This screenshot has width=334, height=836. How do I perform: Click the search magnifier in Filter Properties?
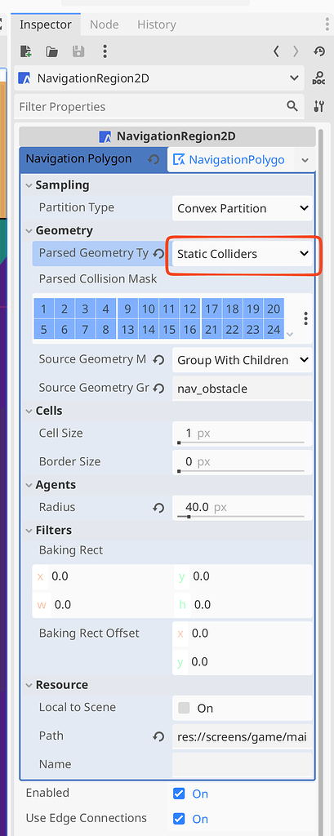[x=292, y=106]
